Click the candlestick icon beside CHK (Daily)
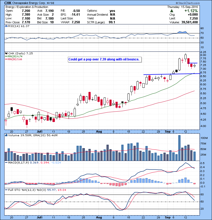Viewport: 212px width, 220px height. [6, 53]
